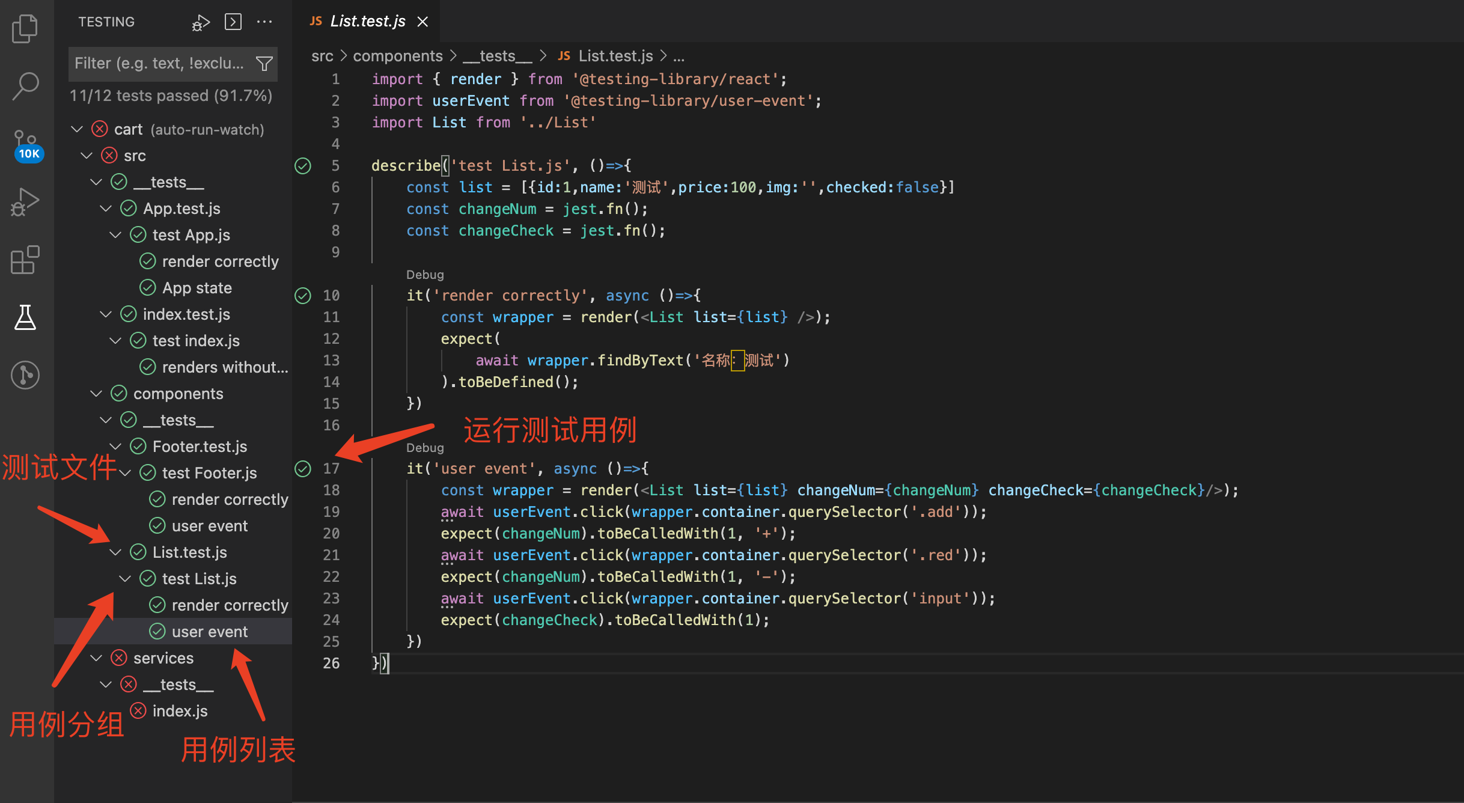Click the Debug Tests icon in Testing header
The image size is (1464, 803).
coord(201,22)
